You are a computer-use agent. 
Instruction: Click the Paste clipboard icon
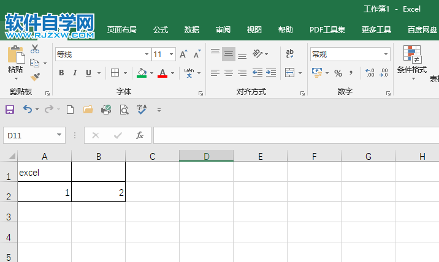(x=16, y=54)
